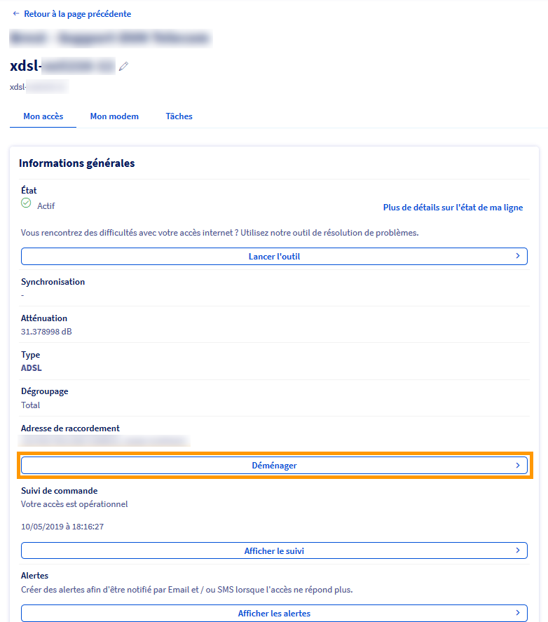Click the Informations générales heading
This screenshot has height=622, width=548.
pyautogui.click(x=77, y=163)
